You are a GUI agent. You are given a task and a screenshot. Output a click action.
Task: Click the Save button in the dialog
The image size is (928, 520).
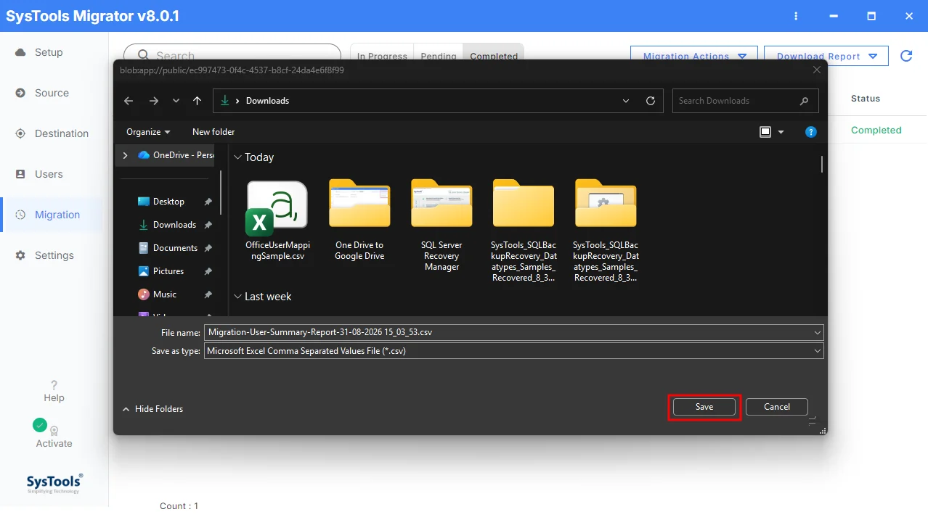pyautogui.click(x=704, y=407)
